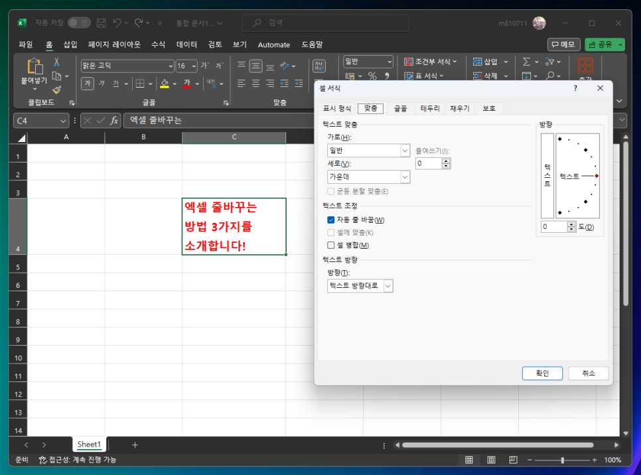Viewport: 641px width, 475px height.
Task: Click the 들여쓰기 indent value field
Action: tap(429, 163)
